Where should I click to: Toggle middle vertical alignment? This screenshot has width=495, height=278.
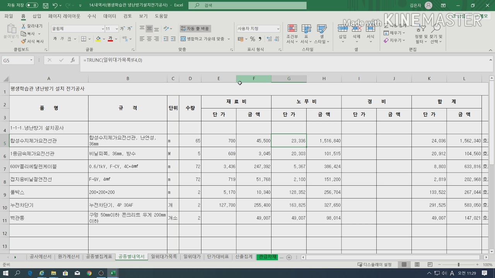pos(149,29)
